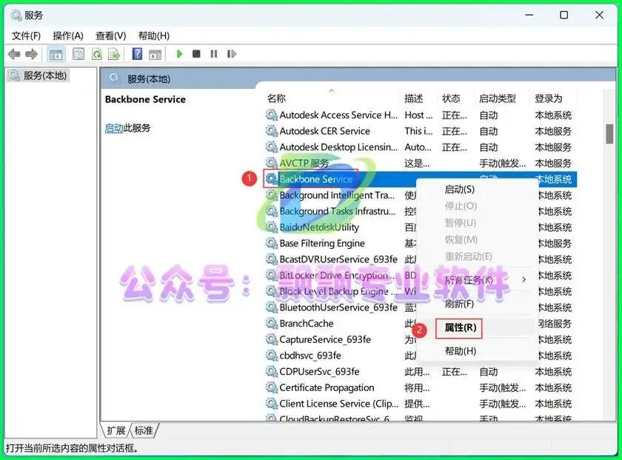Image resolution: width=622 pixels, height=460 pixels.
Task: Select the Block Level Backup Engine service
Action: (x=337, y=291)
